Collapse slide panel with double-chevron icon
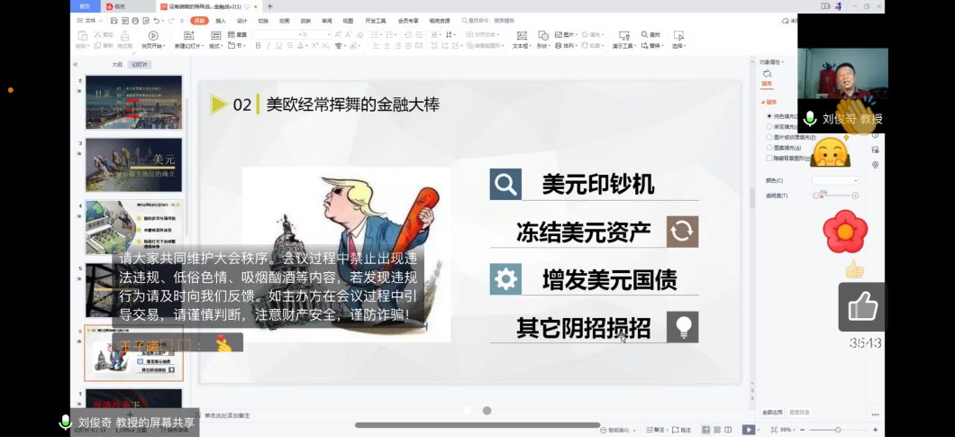The height and width of the screenshot is (437, 955). coord(76,65)
